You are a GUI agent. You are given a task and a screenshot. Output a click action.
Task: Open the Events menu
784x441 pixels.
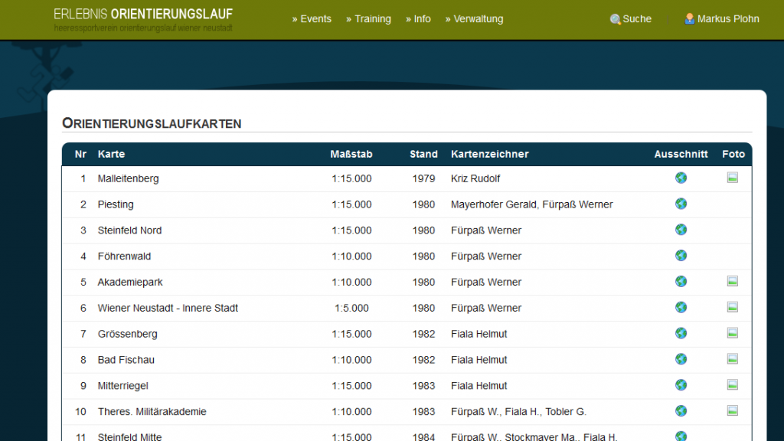[312, 19]
